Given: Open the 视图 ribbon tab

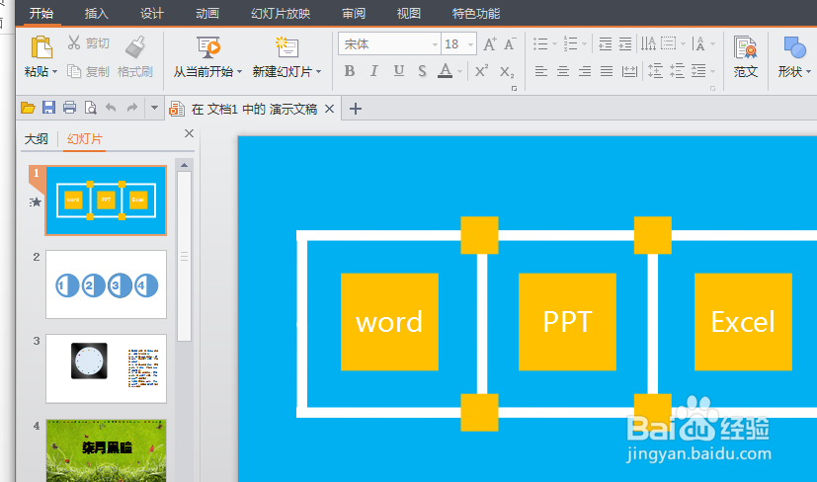Looking at the screenshot, I should tap(409, 13).
